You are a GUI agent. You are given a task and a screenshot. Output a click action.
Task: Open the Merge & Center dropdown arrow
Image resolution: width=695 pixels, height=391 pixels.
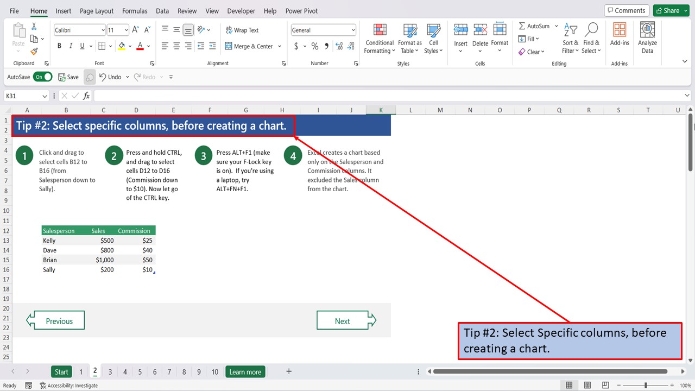click(x=279, y=46)
